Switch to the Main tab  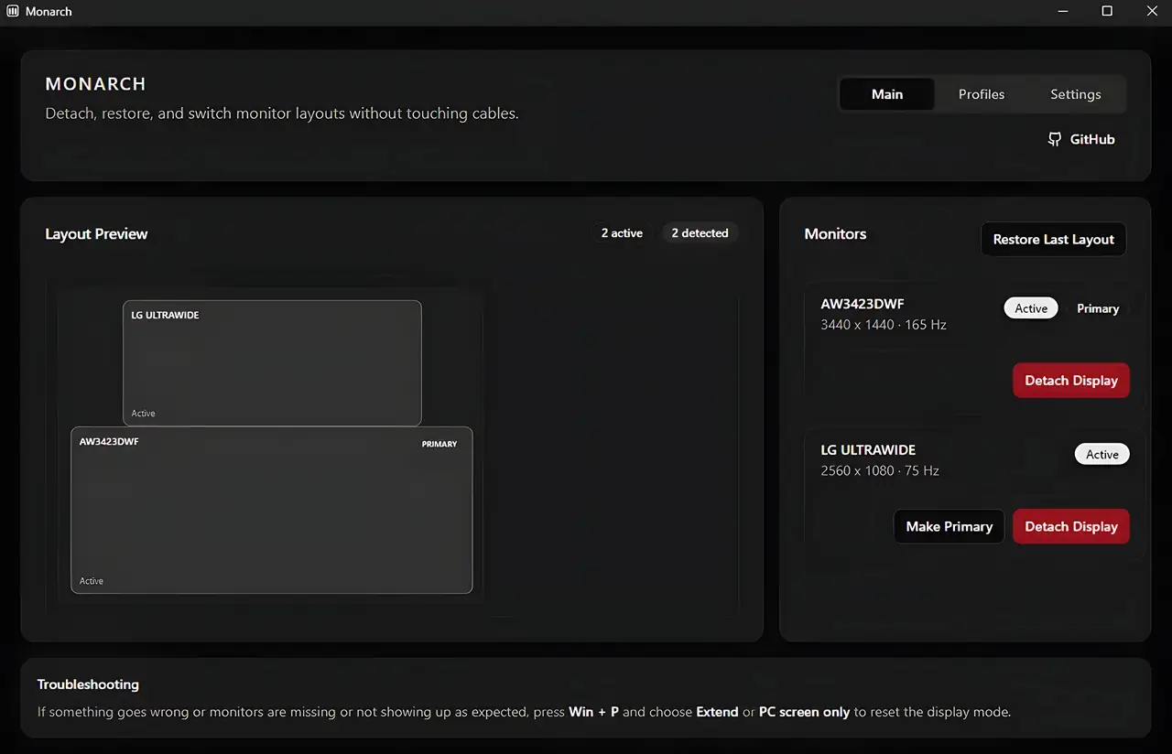click(x=887, y=94)
